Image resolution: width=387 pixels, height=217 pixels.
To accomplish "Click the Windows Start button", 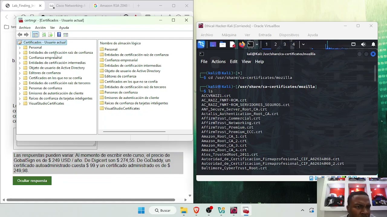I will coord(141,210).
